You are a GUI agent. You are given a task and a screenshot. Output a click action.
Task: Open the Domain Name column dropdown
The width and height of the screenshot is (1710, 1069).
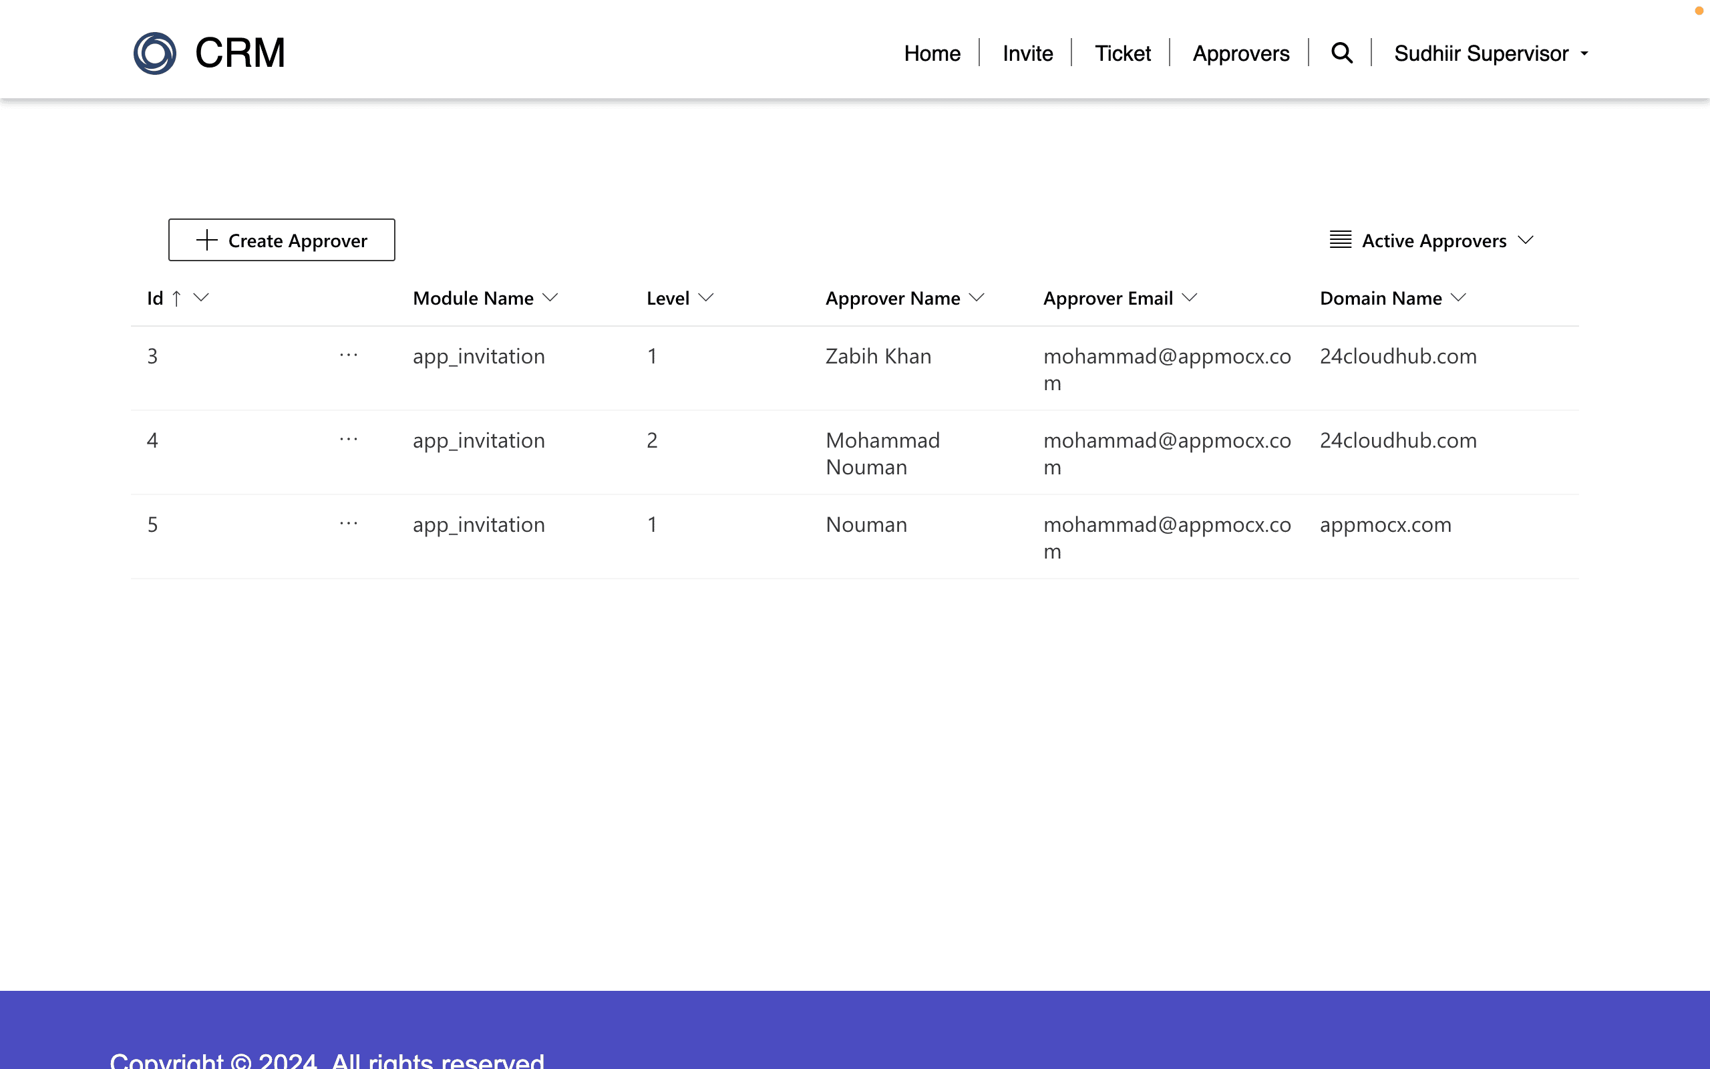1458,298
